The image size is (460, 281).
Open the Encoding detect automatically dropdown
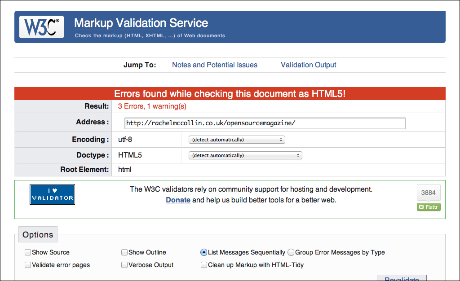237,140
